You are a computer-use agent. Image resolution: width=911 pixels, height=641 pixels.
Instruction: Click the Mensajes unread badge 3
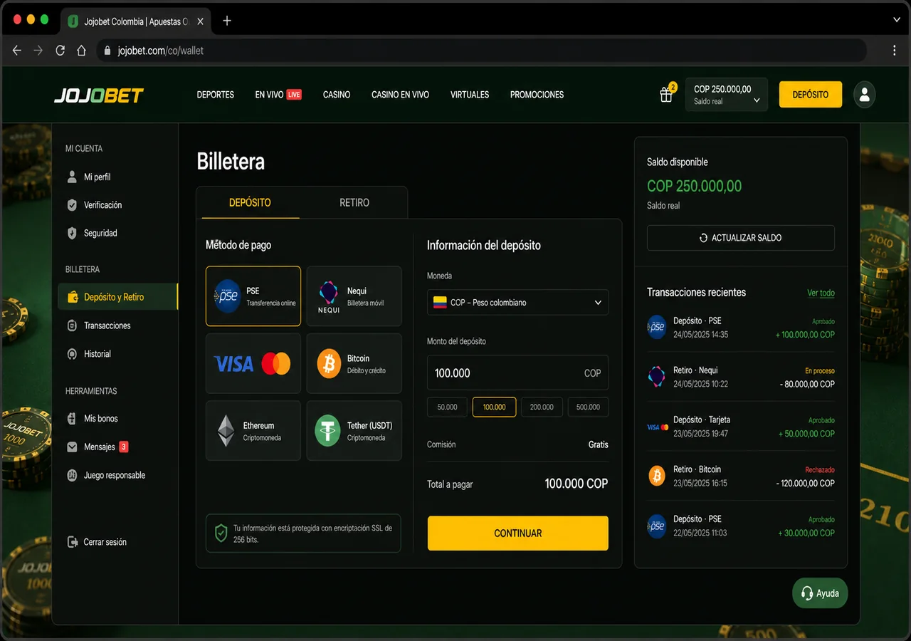pos(124,447)
